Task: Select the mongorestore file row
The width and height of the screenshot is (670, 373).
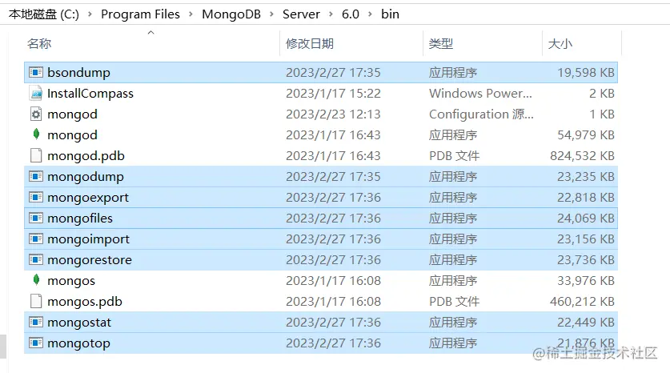Action: (x=320, y=260)
